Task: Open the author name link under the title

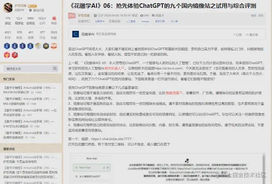Action: pyautogui.click(x=83, y=16)
